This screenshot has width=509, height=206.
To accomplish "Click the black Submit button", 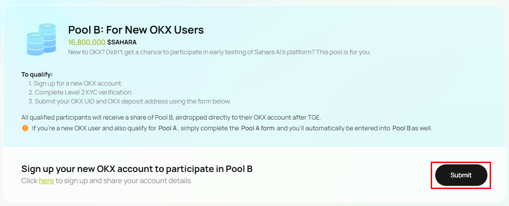I will tap(461, 175).
